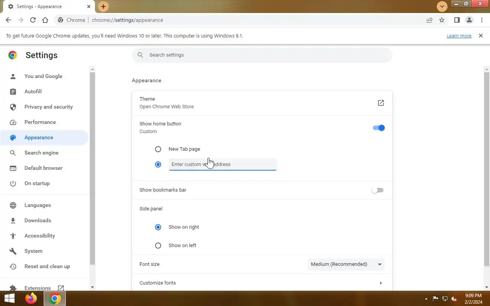490x306 pixels.
Task: Open the Accessibility settings section
Action: click(44, 236)
